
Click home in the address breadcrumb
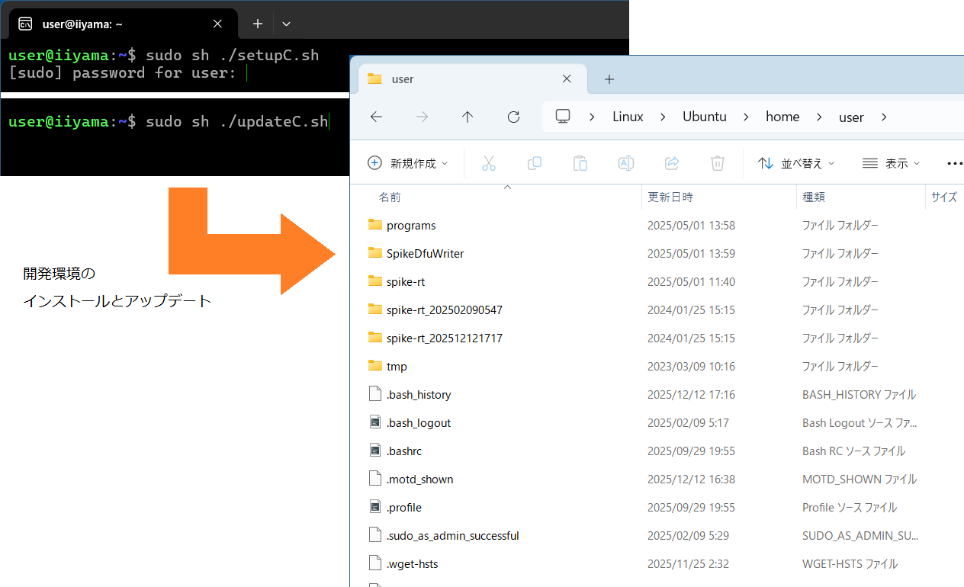(x=782, y=117)
